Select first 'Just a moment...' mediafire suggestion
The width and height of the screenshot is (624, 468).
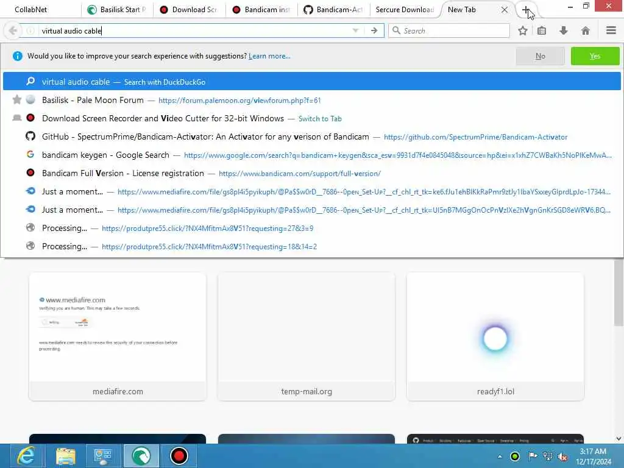pos(311,191)
